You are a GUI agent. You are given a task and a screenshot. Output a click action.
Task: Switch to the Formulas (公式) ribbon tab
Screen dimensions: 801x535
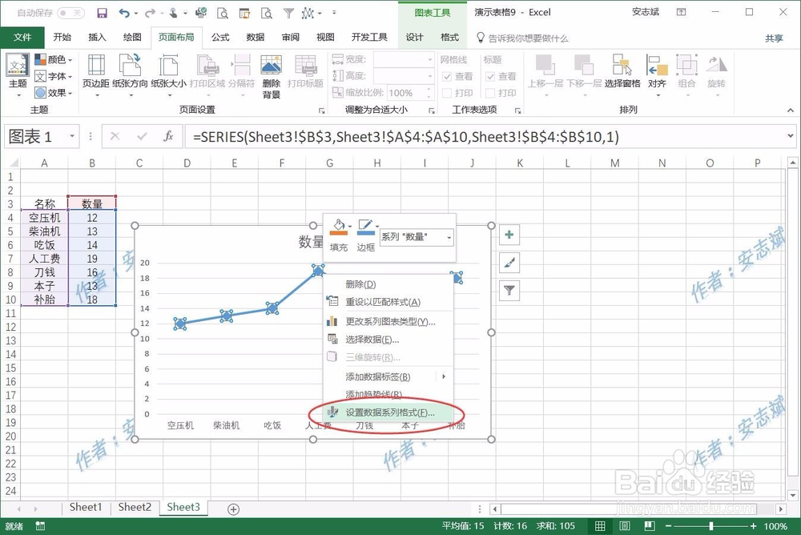221,37
